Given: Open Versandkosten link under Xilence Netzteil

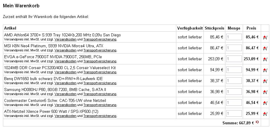Looking at the screenshot, I should pyautogui.click(x=65, y=116).
